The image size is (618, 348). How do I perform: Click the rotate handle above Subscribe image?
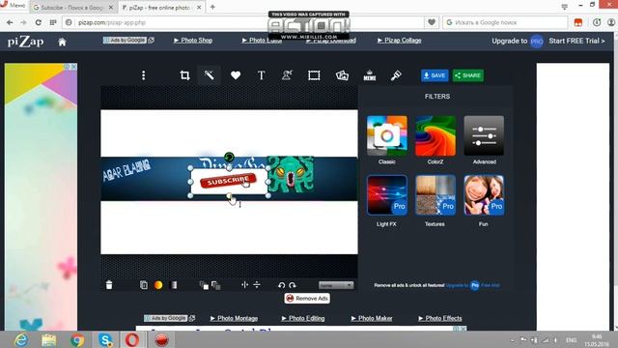coord(229,157)
